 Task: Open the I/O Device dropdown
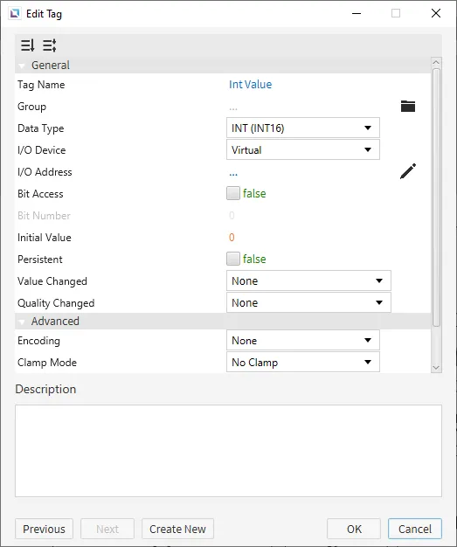point(303,149)
